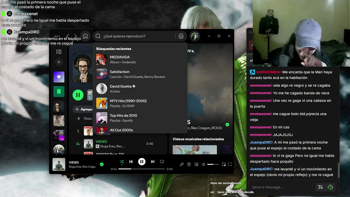Open the Spotify three-dot app menu
This screenshot has width=350, height=197.
point(57,36)
